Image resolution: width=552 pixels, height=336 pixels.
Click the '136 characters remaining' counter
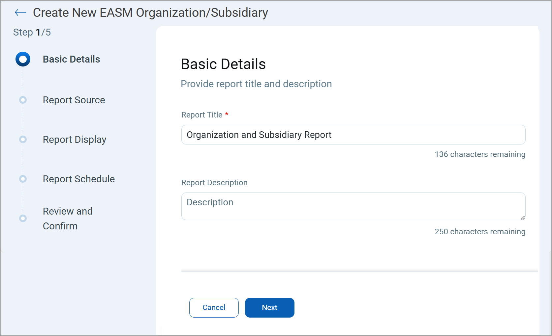pyautogui.click(x=480, y=154)
